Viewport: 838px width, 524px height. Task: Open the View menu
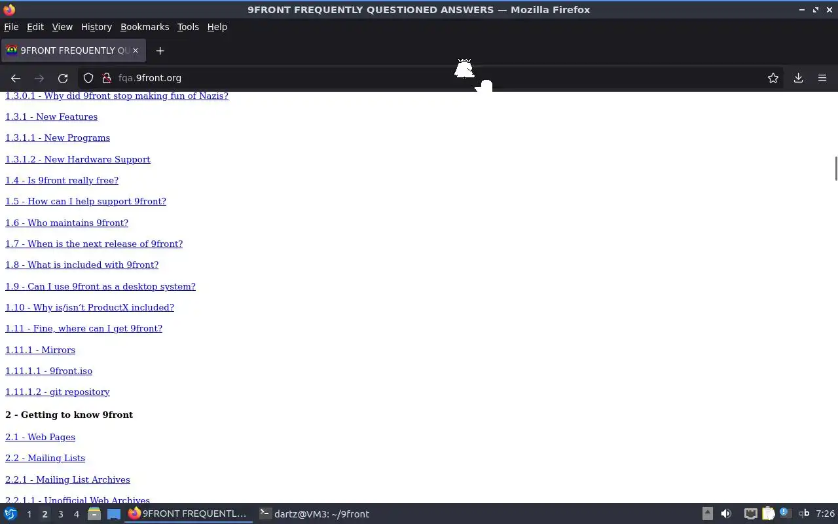coord(62,27)
